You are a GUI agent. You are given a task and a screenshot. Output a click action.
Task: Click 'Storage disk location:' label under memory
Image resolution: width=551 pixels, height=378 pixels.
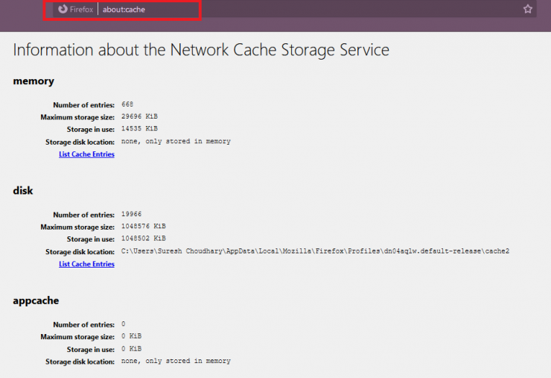(x=80, y=142)
